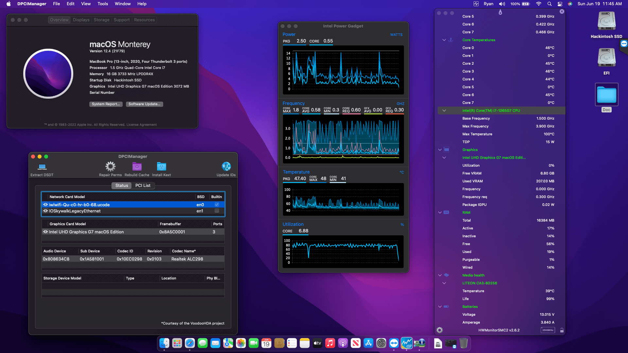Close HWMonitor popover with X button
The height and width of the screenshot is (353, 628).
pos(562,11)
